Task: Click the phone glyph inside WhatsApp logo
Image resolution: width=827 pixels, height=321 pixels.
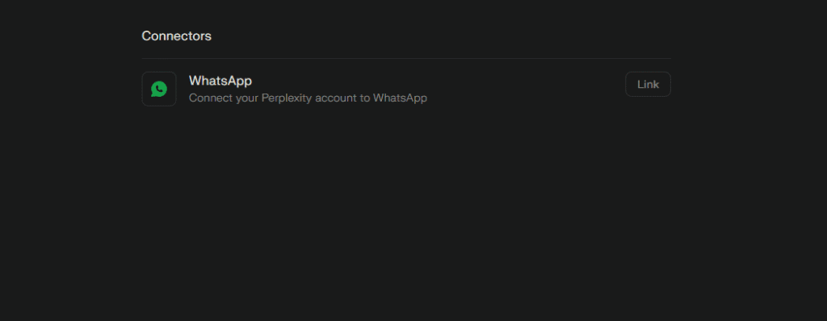Action: (x=159, y=89)
